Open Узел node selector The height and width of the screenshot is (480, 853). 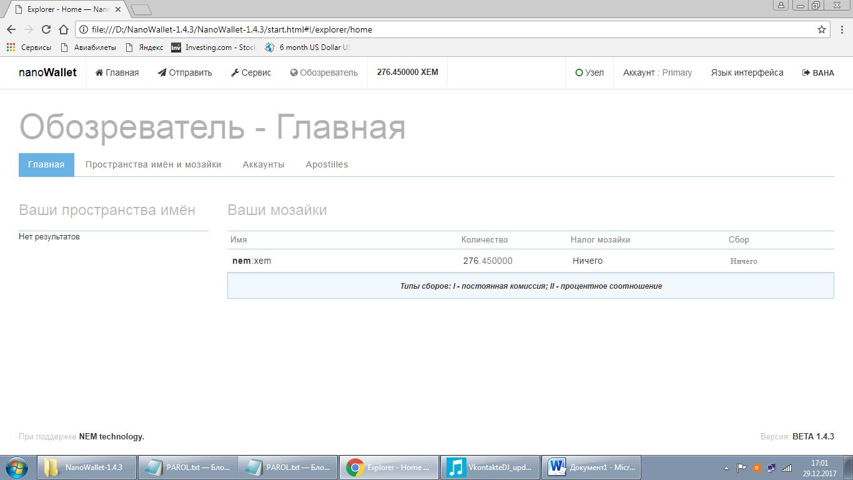(589, 72)
